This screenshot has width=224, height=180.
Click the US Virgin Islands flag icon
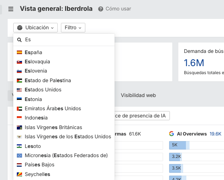coord(19,137)
